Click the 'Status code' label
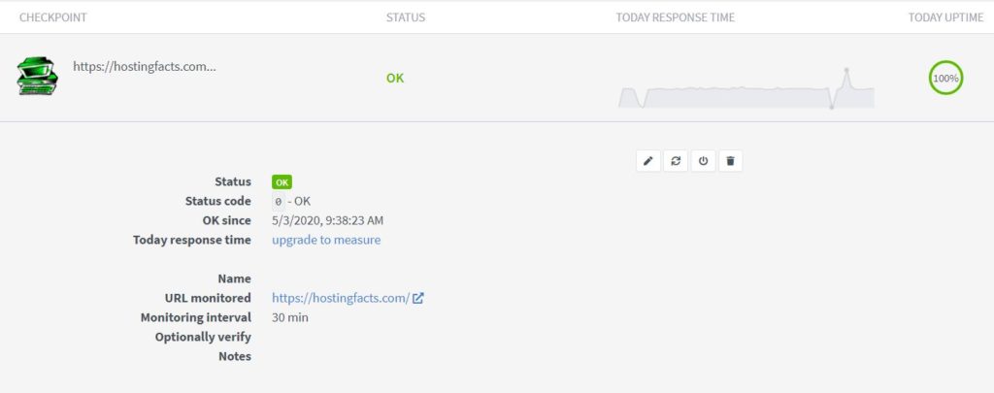Viewport: 994px width, 393px height. [218, 202]
